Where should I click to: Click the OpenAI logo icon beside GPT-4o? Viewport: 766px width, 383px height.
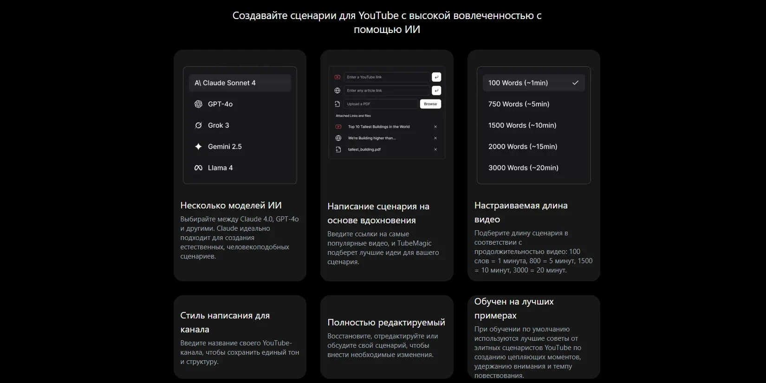198,104
